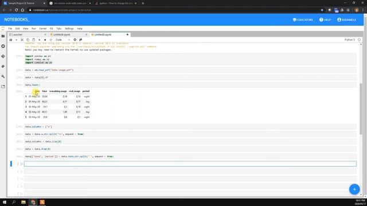Viewport: 367px width, 206px height.
Task: Click the NOTEBOOKS logo
Action: [x=17, y=19]
